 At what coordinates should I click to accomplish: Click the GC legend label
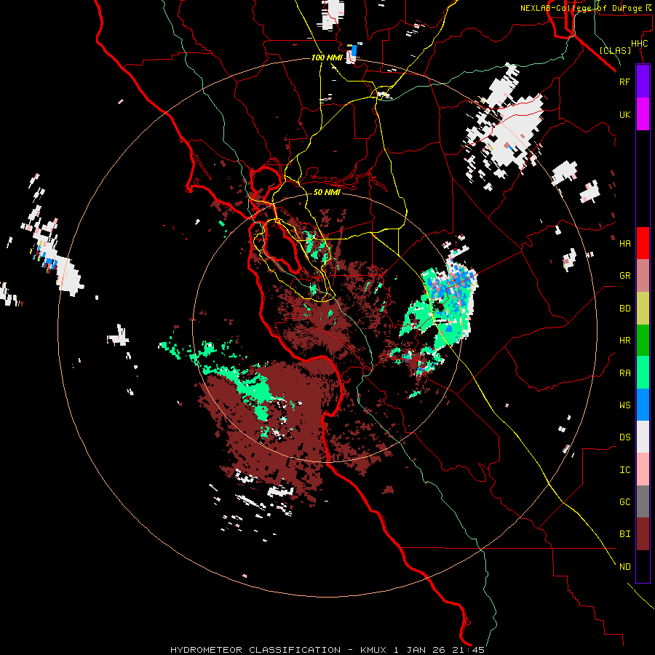point(624,502)
